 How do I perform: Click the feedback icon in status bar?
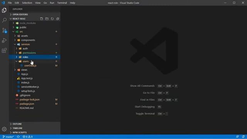237,137
